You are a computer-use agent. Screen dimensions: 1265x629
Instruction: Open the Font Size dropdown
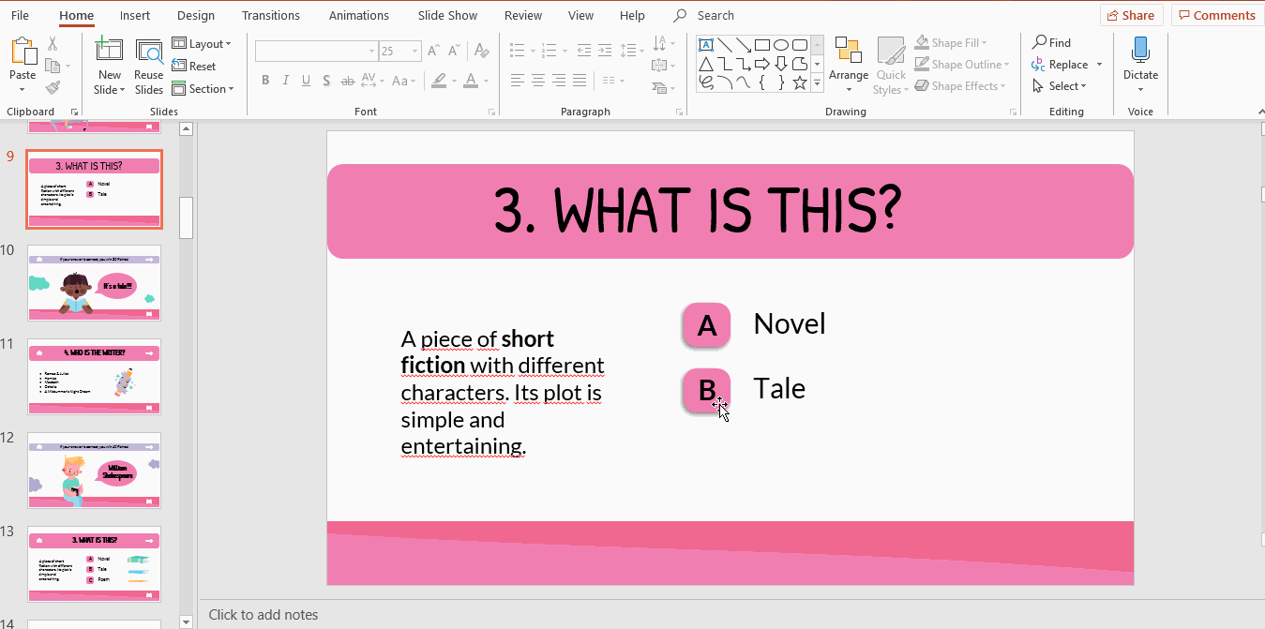[413, 50]
